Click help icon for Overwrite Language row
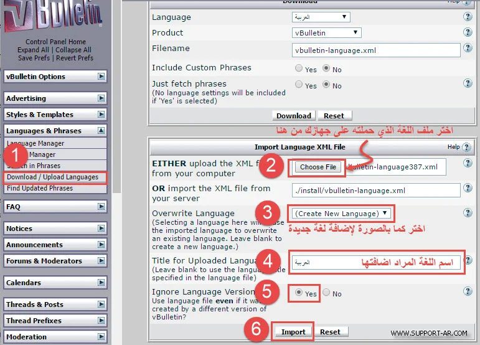 coord(468,213)
